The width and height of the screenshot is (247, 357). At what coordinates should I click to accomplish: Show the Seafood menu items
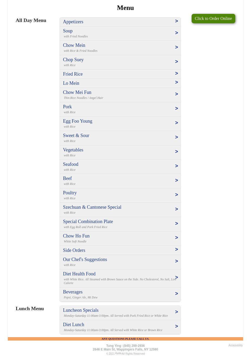click(x=71, y=164)
